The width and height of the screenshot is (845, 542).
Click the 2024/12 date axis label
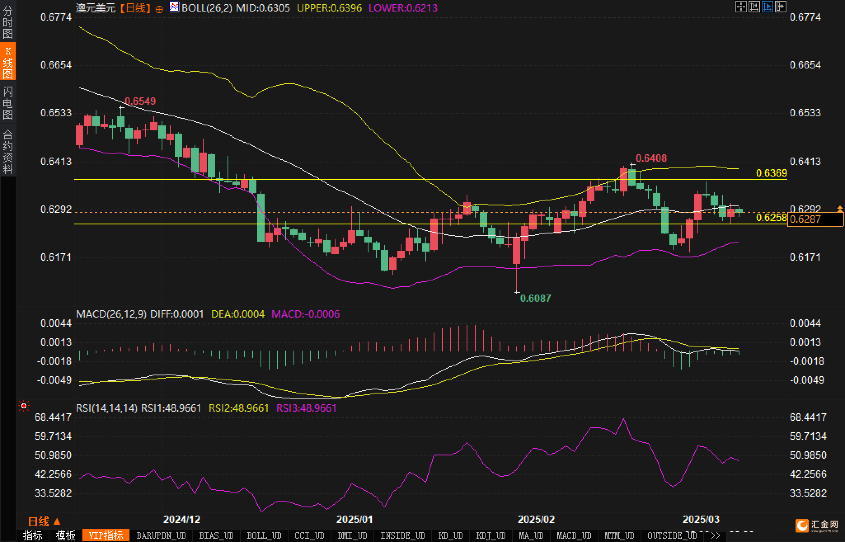click(182, 520)
